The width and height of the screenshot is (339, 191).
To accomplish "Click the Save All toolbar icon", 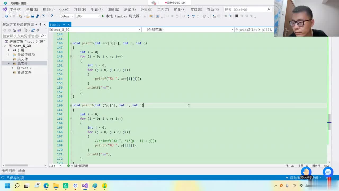I will 38,16.
